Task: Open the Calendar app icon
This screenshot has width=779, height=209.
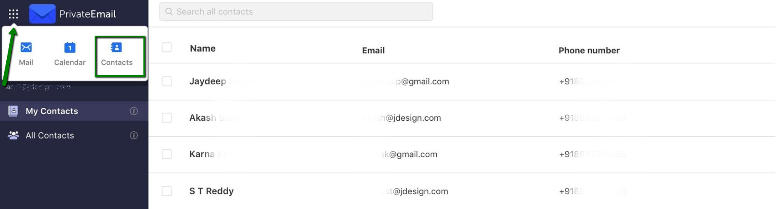Action: [x=70, y=47]
